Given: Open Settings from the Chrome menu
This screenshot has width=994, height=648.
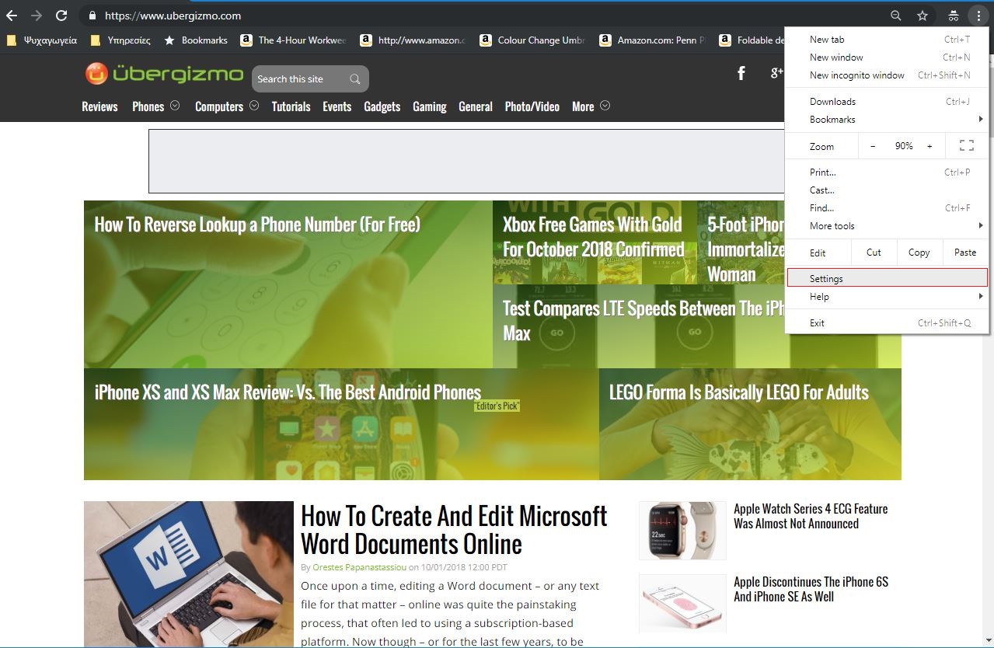Looking at the screenshot, I should (887, 278).
